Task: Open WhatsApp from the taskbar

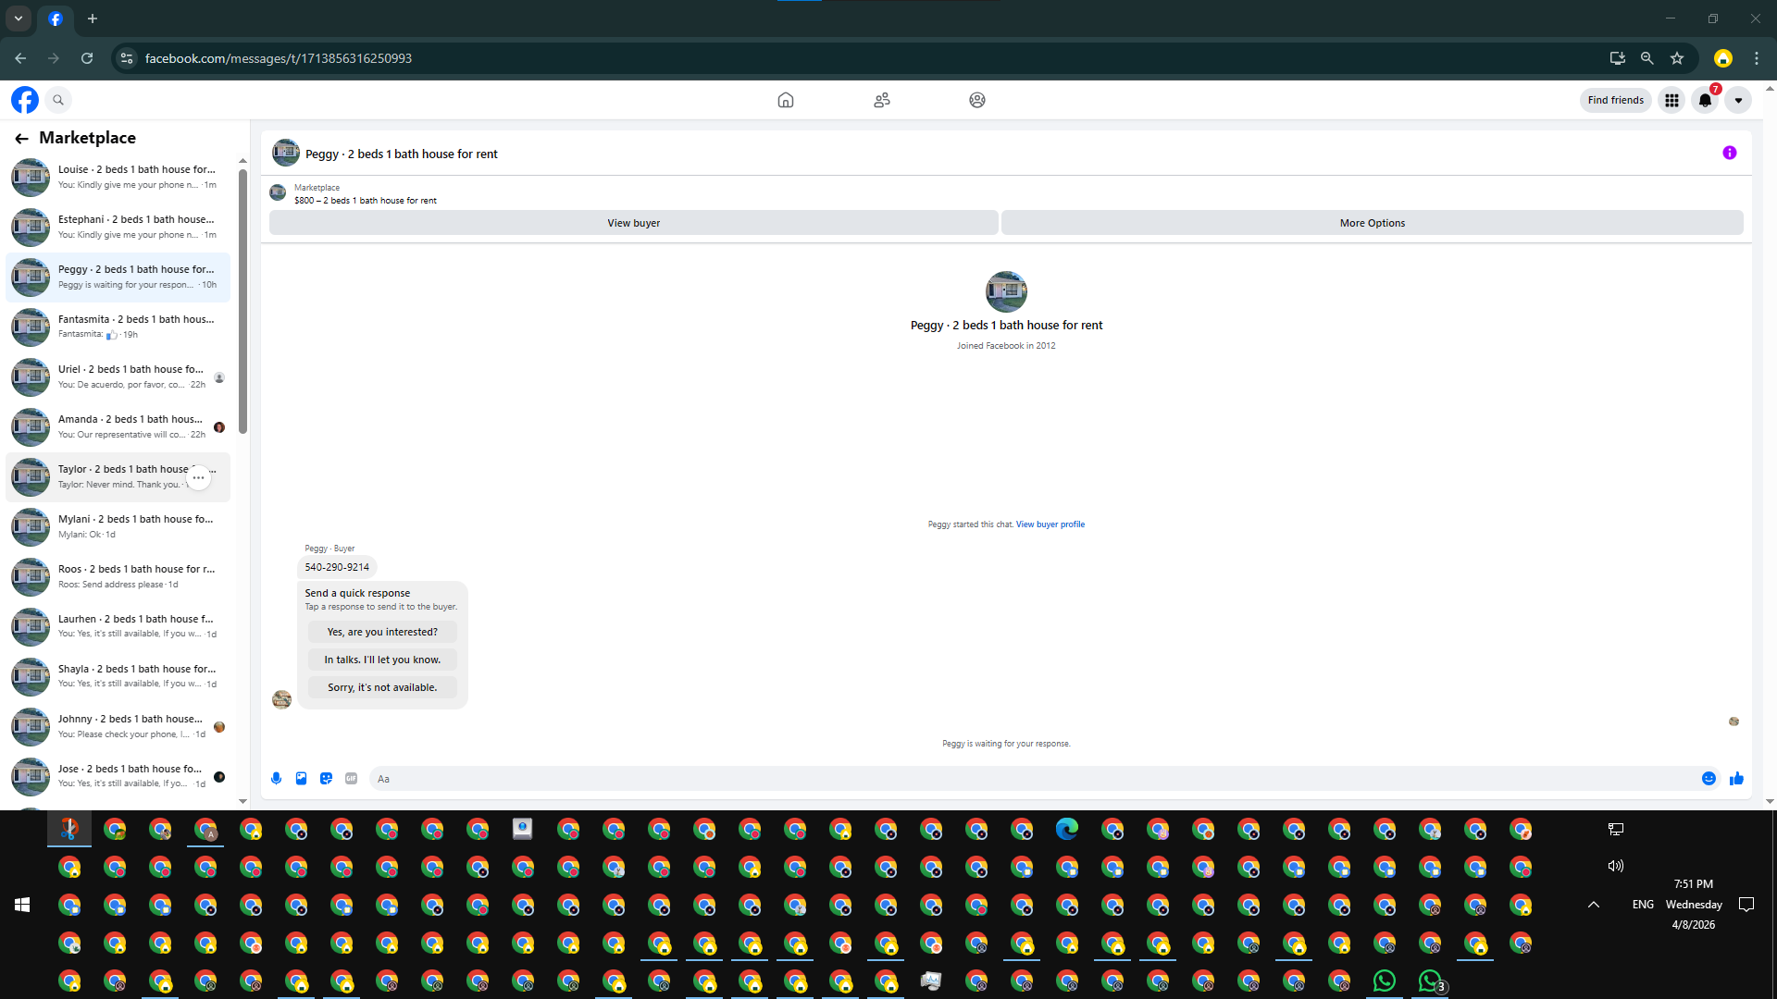Action: tap(1384, 980)
